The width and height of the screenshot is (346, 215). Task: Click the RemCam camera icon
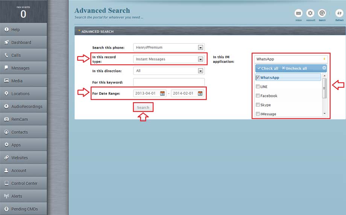pos(6,119)
